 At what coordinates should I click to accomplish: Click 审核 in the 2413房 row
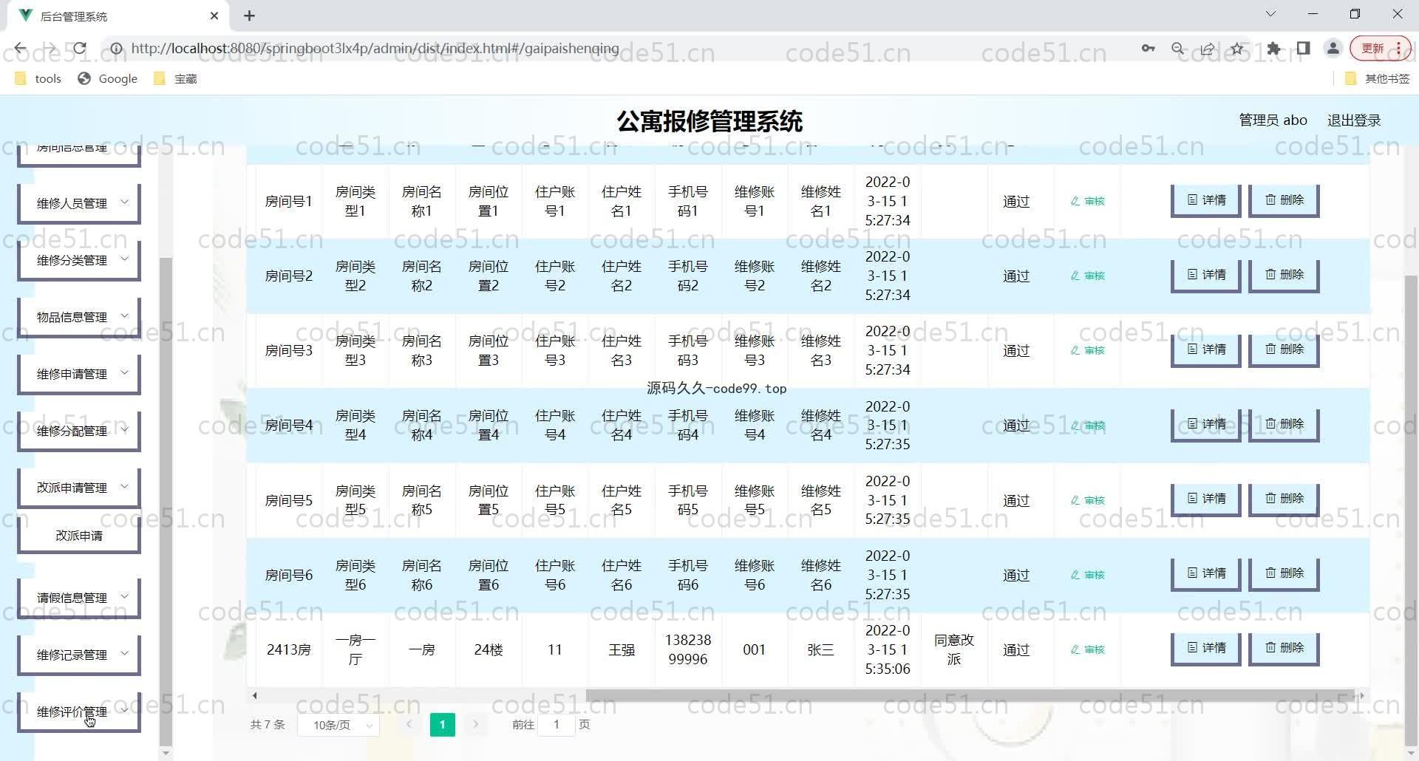(1088, 649)
